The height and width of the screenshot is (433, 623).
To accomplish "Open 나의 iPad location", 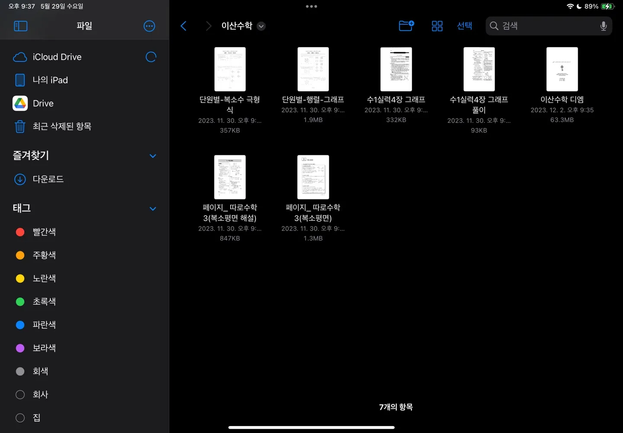I will pyautogui.click(x=50, y=80).
